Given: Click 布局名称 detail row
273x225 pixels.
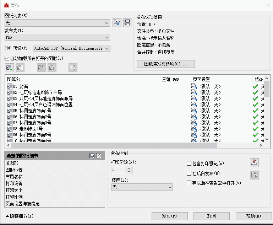Looking at the screenshot, I should [55, 177].
